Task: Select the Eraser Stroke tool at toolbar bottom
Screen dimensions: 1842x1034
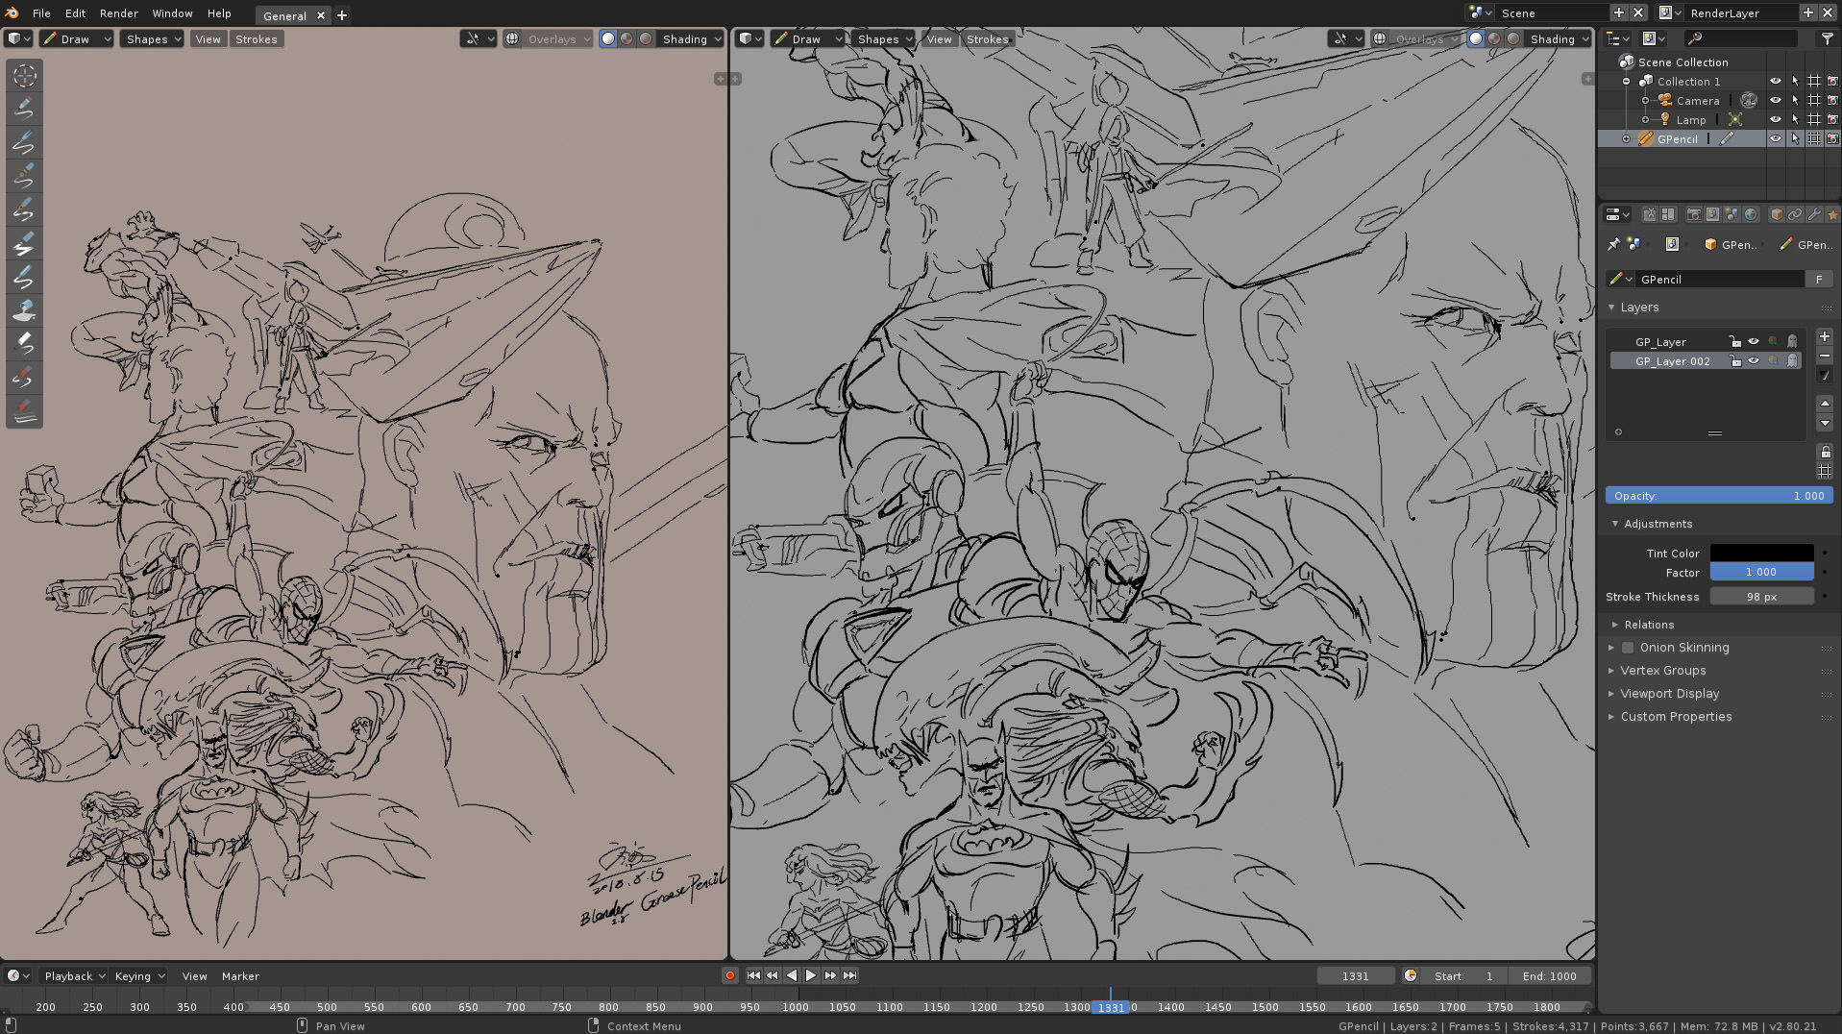Action: tap(24, 411)
